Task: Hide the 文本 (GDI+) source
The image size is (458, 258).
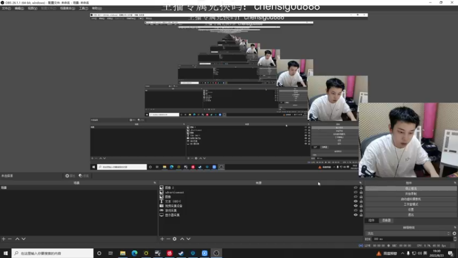Action: click(356, 201)
